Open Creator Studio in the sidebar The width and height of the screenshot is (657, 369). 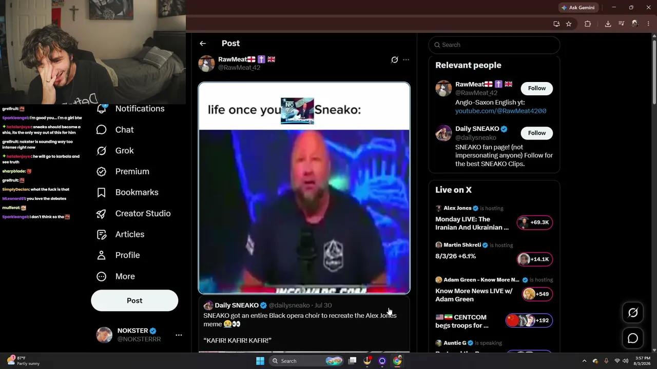point(133,214)
